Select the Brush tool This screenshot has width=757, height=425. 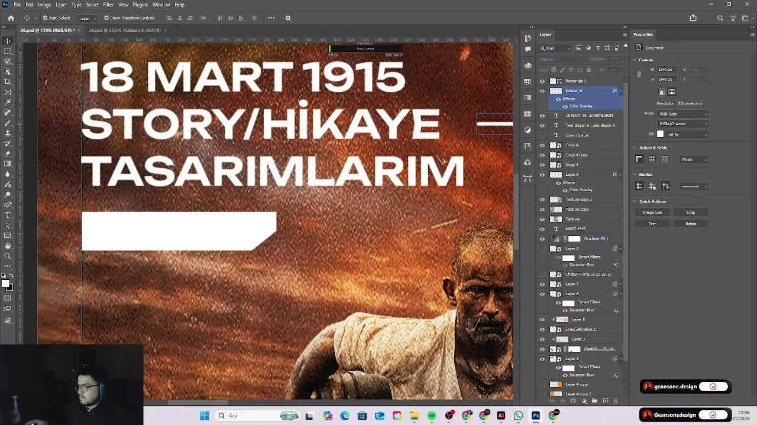(8, 123)
